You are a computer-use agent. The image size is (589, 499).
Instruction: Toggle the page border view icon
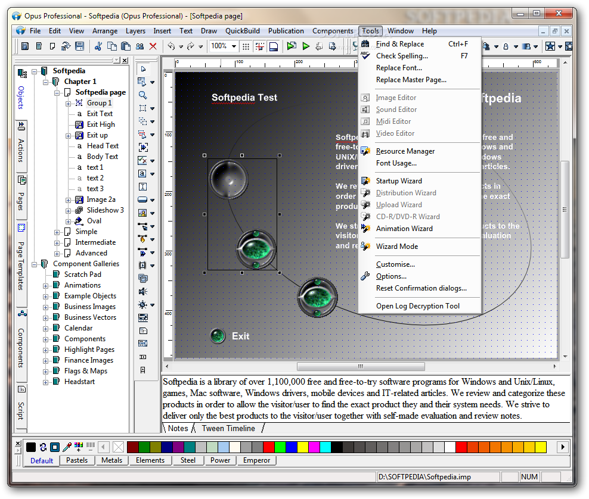tap(274, 46)
